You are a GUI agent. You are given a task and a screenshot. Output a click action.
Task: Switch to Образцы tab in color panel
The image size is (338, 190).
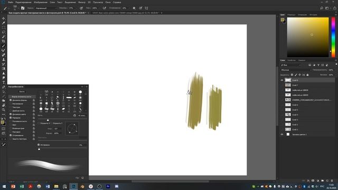291,15
